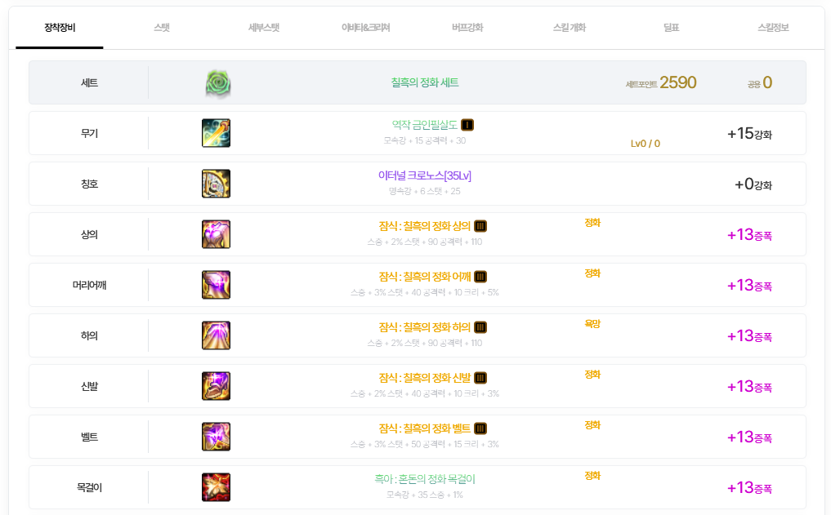This screenshot has width=831, height=515.
Task: Click the 칠흑의 정화 하의 item icon
Action: click(x=217, y=335)
